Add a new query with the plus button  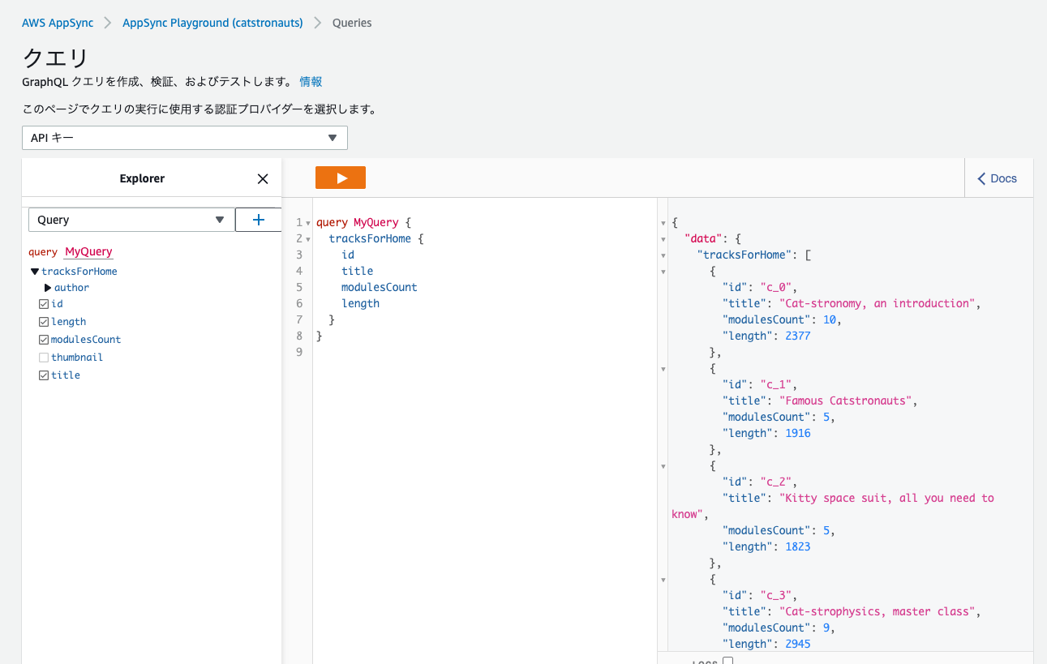pos(258,220)
